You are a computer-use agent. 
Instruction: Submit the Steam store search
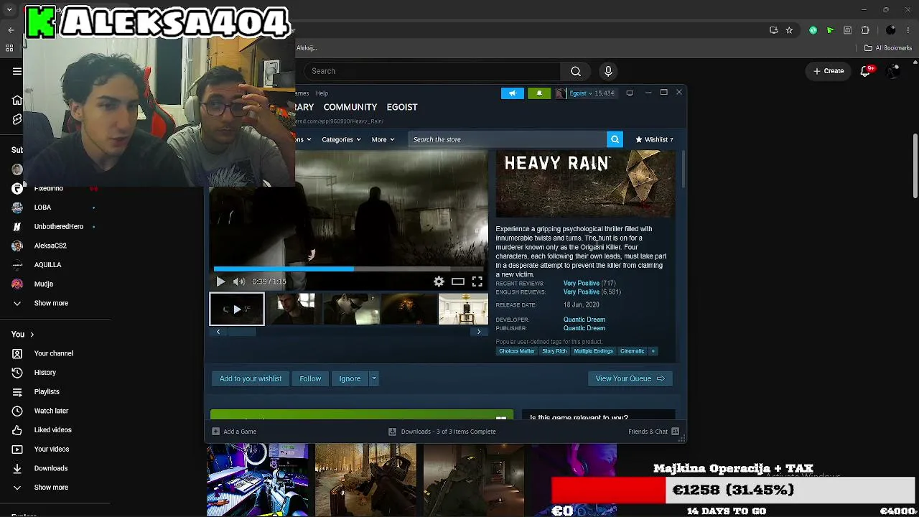pos(615,139)
